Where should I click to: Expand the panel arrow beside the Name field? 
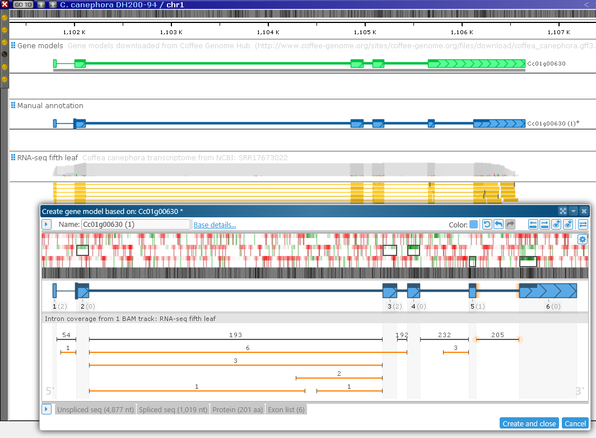click(47, 225)
